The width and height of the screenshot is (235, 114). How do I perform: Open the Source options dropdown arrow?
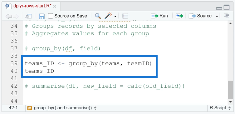click(x=217, y=16)
